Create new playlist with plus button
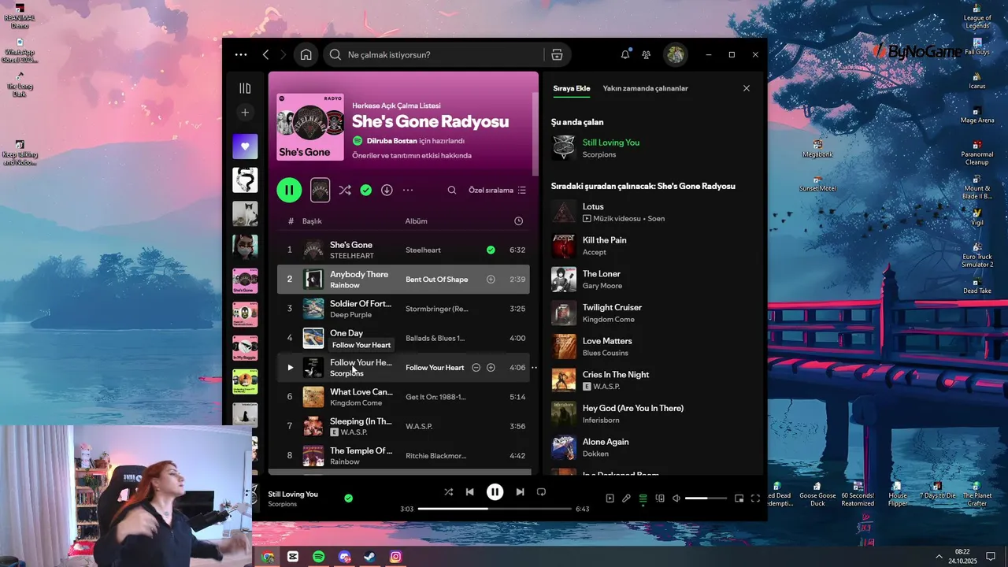Screen dimensions: 1008x567 pyautogui.click(x=245, y=113)
